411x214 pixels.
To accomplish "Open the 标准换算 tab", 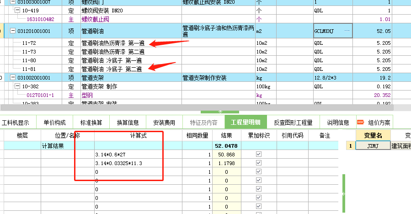I will pyautogui.click(x=91, y=123).
